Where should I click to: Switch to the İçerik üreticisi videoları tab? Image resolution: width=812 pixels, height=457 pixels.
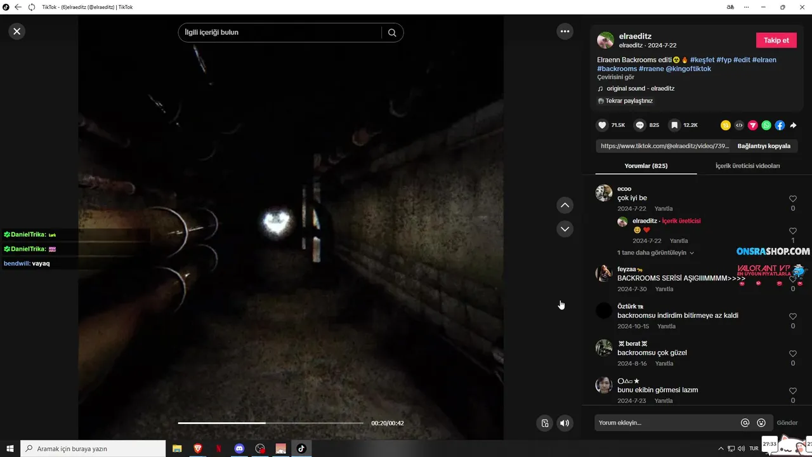point(747,166)
